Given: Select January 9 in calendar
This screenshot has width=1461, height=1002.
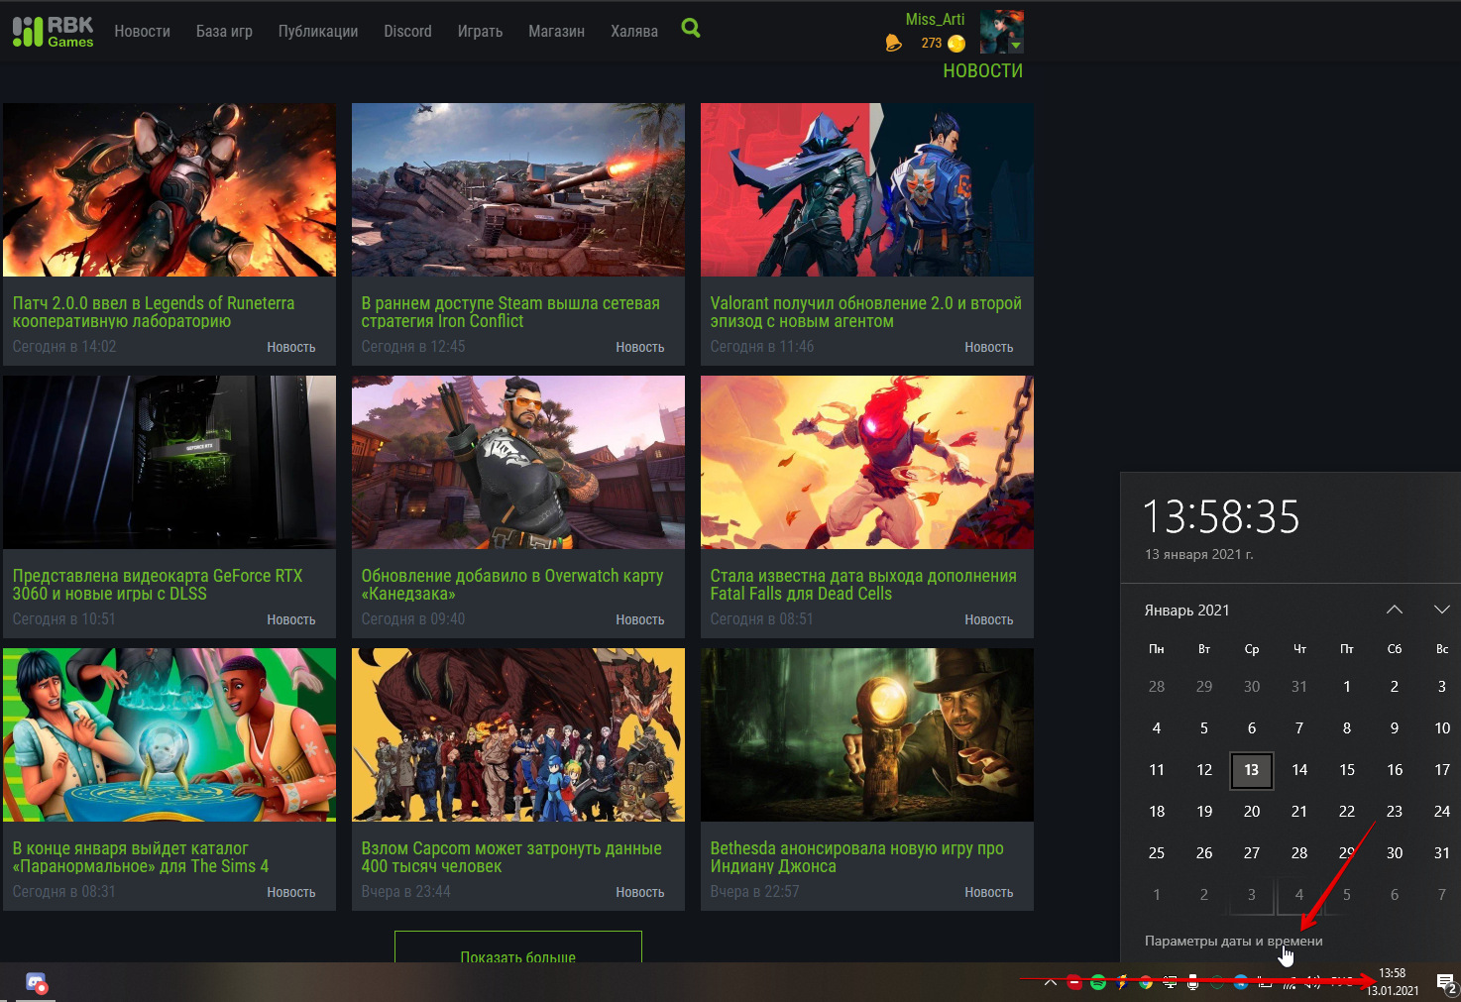Looking at the screenshot, I should tap(1395, 728).
